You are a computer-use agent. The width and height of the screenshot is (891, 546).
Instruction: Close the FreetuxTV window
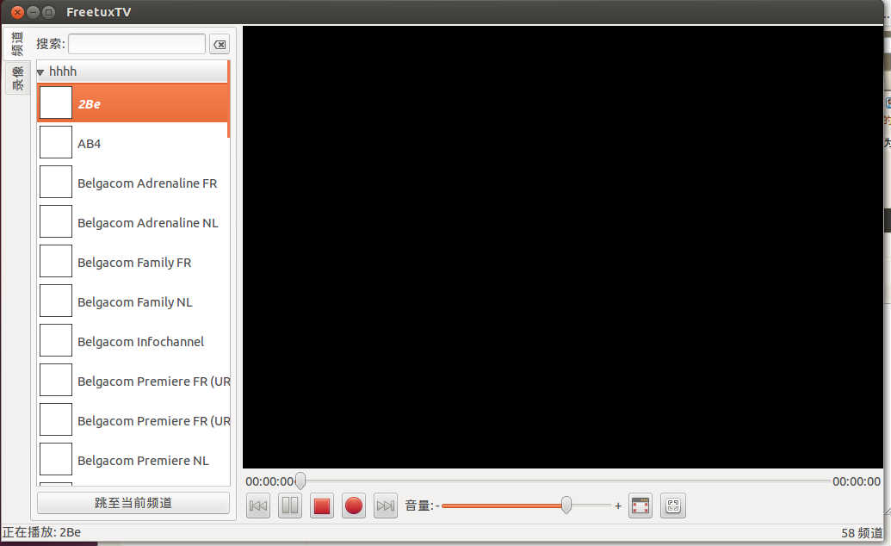click(17, 12)
